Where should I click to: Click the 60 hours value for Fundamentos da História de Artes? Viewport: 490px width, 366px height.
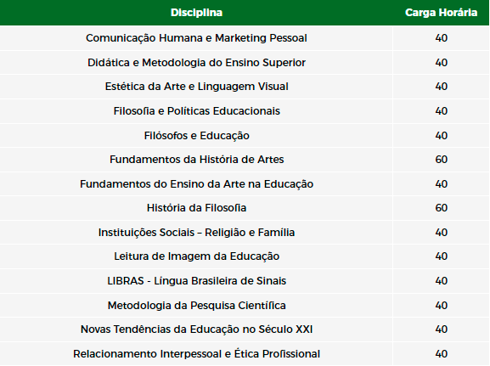coord(442,160)
